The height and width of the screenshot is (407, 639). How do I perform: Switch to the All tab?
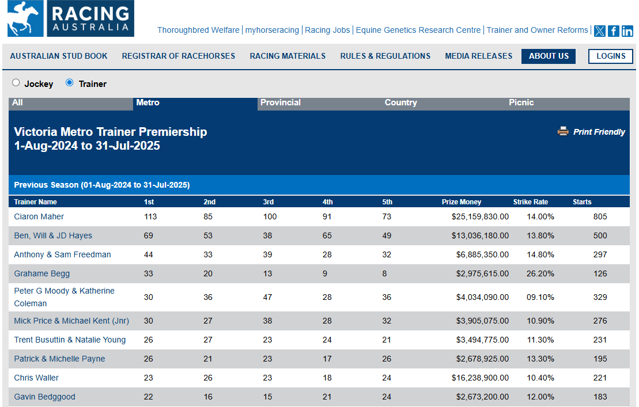click(x=18, y=102)
